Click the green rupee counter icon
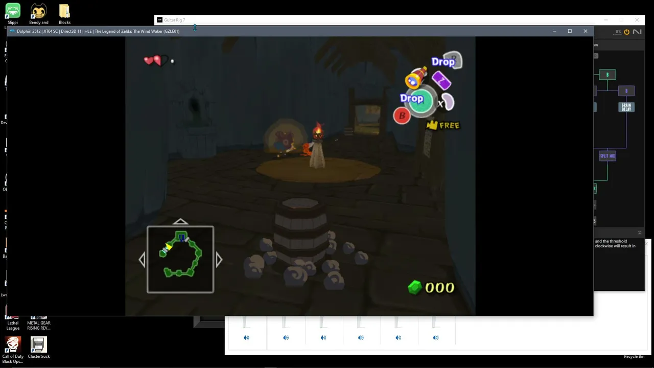The image size is (654, 368). tap(414, 287)
